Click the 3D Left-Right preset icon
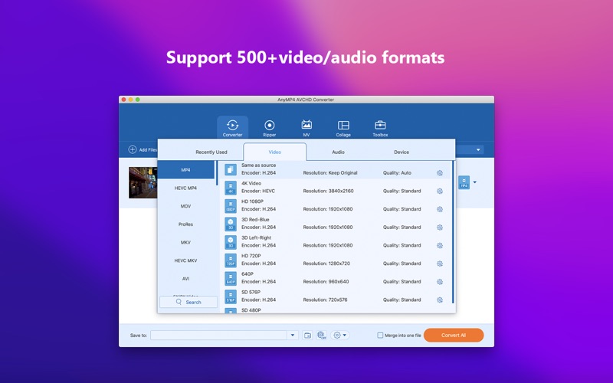The height and width of the screenshot is (383, 613). tap(231, 242)
